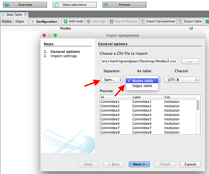Click the green puzzle piece plugin icon

207,21
